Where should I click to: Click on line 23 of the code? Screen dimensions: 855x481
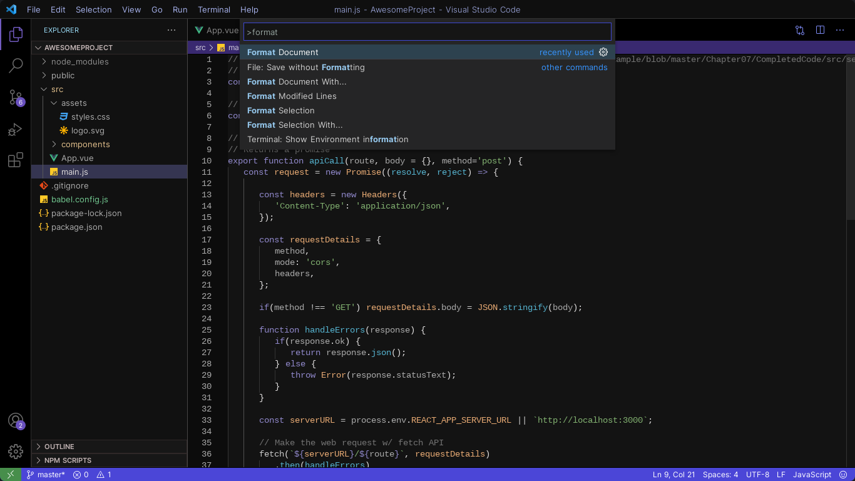click(x=421, y=308)
